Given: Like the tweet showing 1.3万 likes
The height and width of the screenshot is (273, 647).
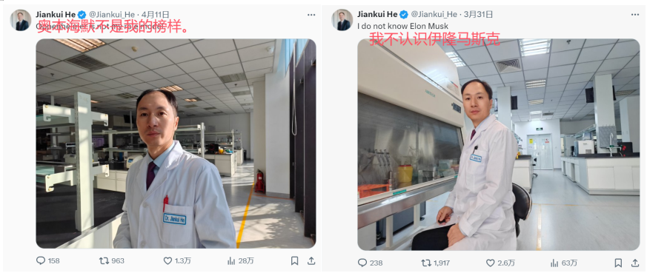Looking at the screenshot, I should pos(177,260).
